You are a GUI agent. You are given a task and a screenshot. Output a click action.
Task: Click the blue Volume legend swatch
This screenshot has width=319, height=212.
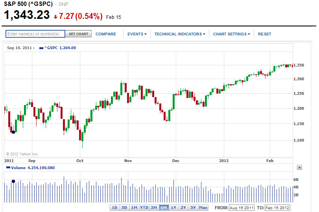point(8,168)
